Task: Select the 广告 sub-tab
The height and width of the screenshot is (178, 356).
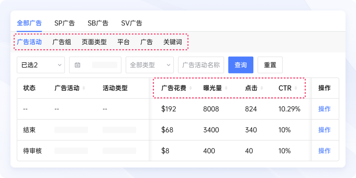Action: (x=146, y=42)
